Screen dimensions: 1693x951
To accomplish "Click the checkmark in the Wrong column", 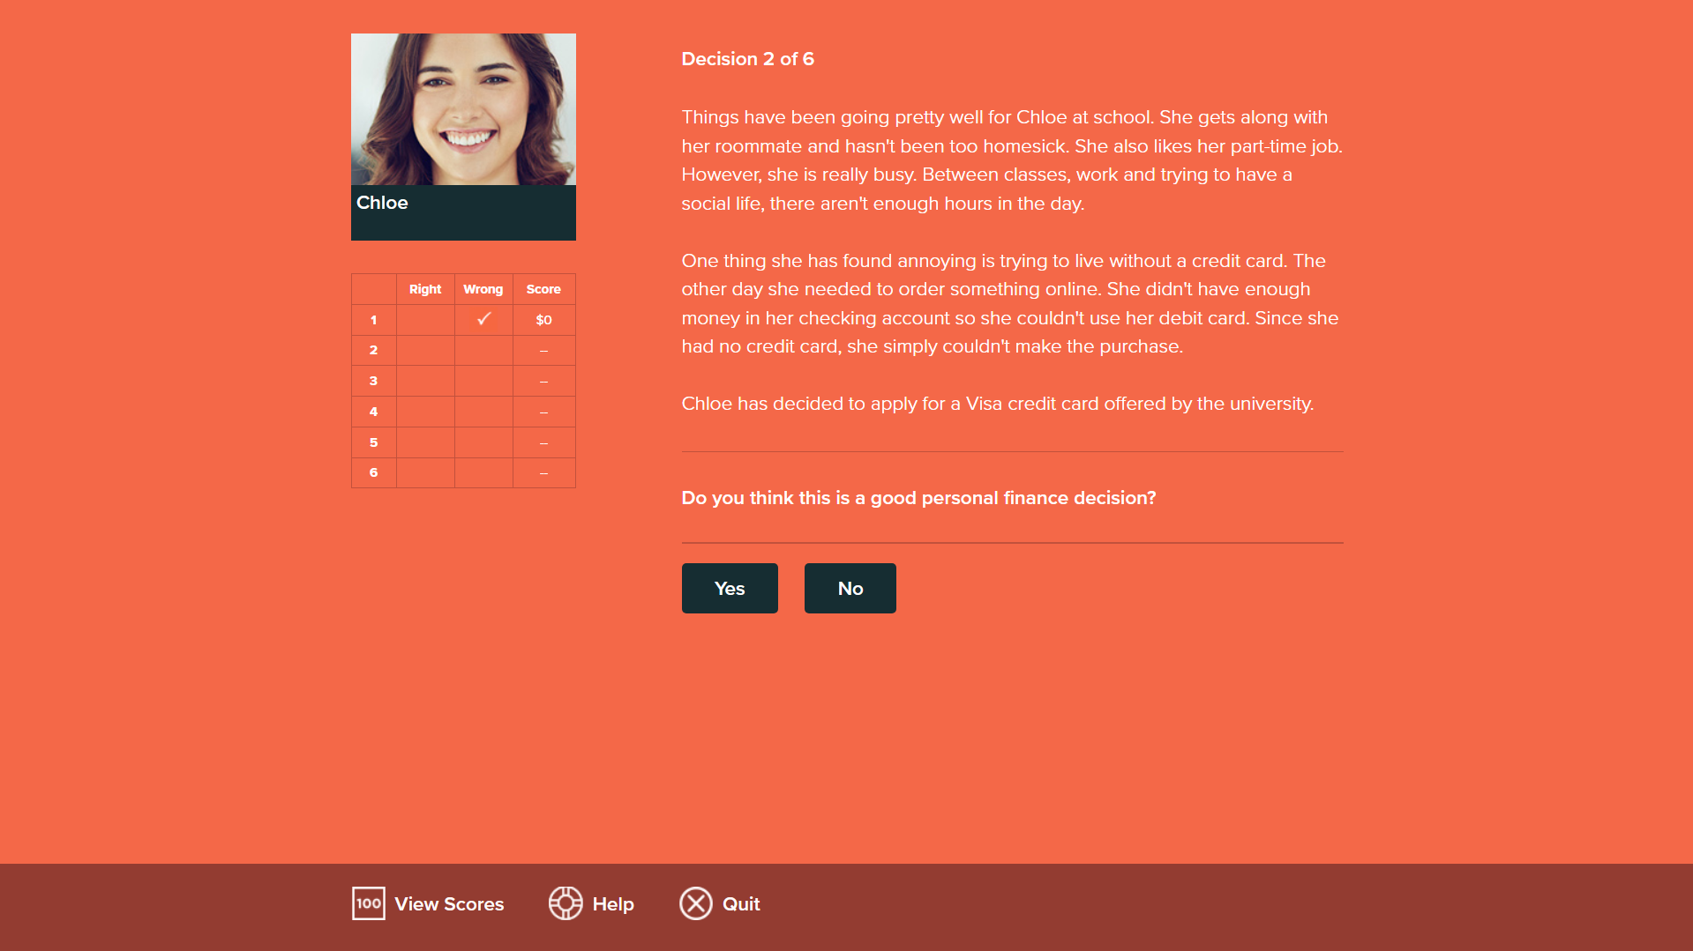I will pyautogui.click(x=483, y=319).
